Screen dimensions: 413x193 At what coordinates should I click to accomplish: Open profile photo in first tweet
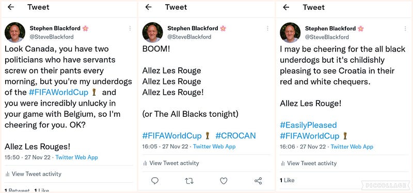coord(15,32)
